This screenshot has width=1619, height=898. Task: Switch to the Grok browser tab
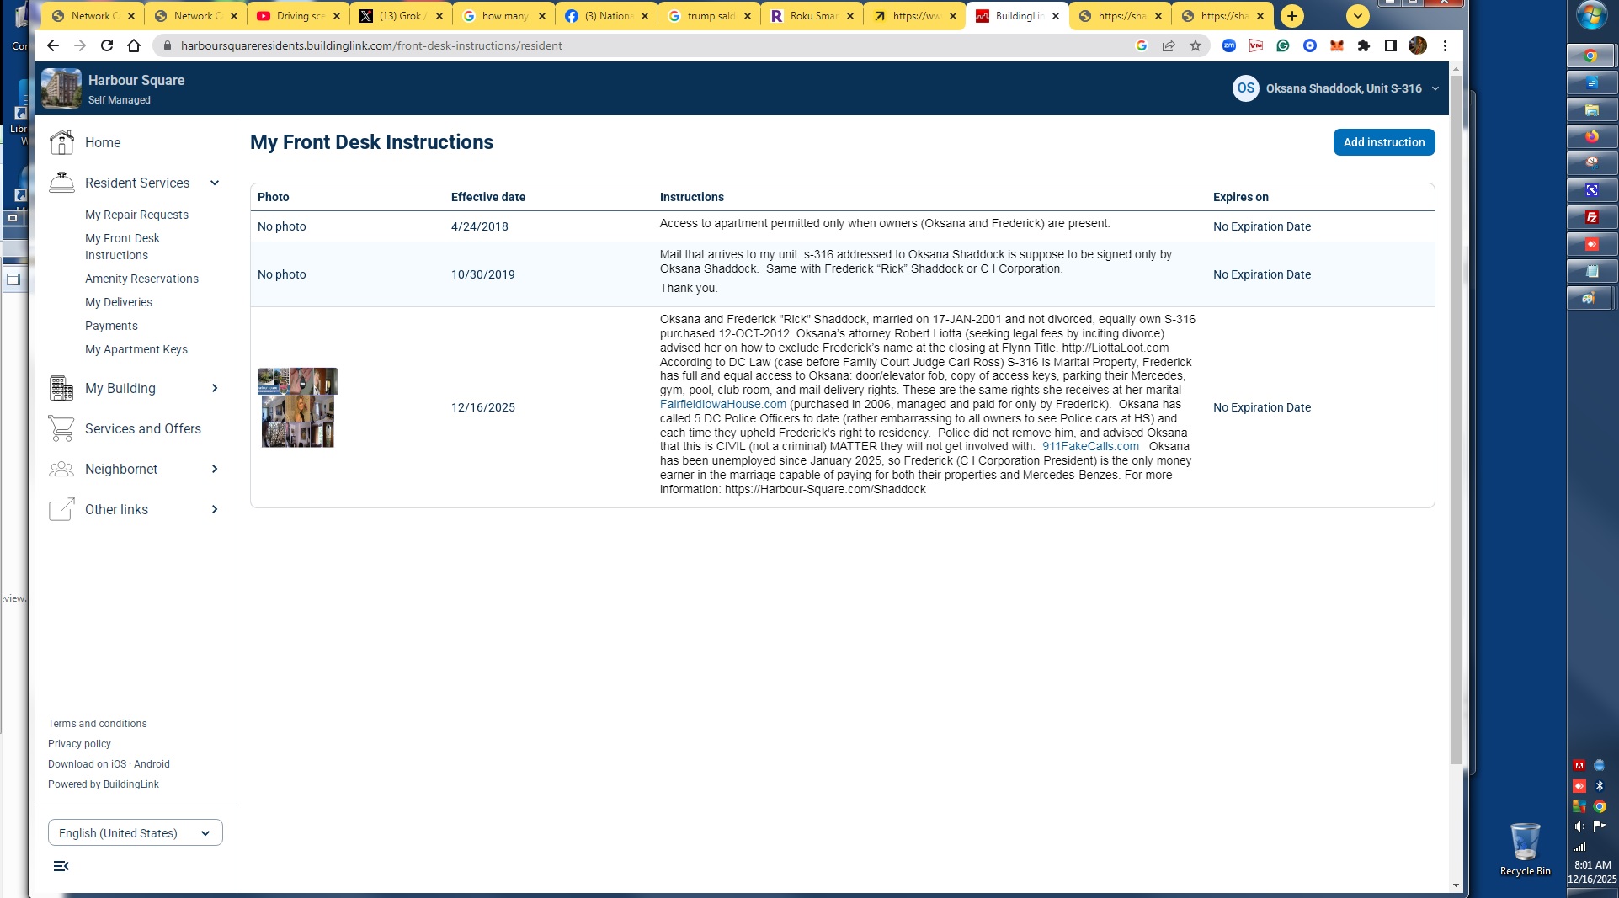coord(401,16)
